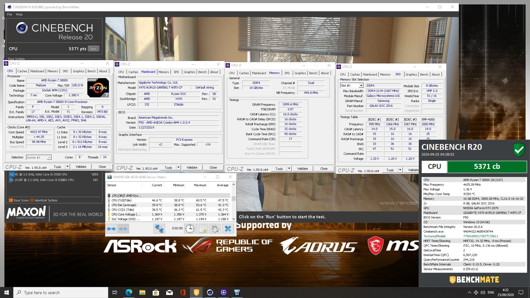Expand layout arrows icon in HWiNFO toolbar
530x298 pixels.
(112, 229)
